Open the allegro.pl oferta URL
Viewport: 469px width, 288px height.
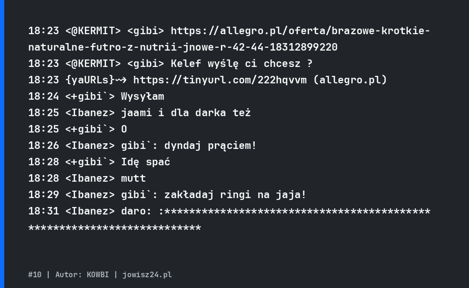pos(300,31)
